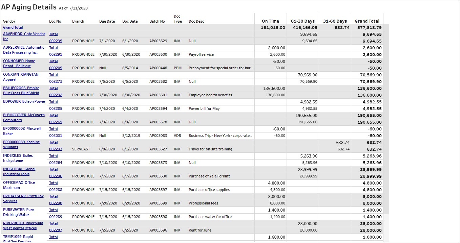Image resolution: width=460 pixels, height=243 pixels.
Task: Select batch number AP000448
Action: coord(158,68)
